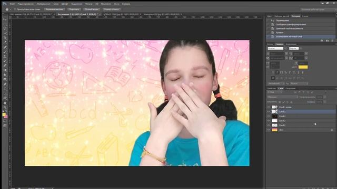Select the Eyedropper tool

tap(5, 43)
